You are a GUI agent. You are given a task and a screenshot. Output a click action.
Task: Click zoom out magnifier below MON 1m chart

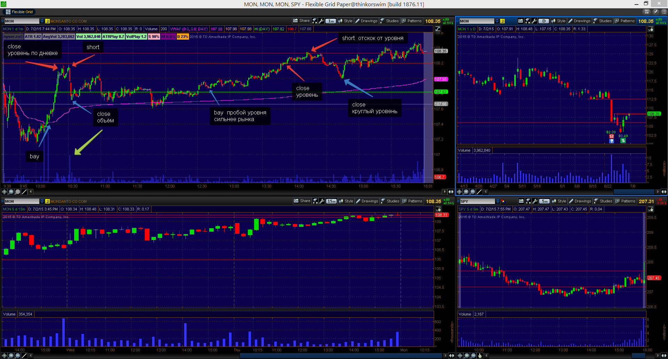point(17,192)
